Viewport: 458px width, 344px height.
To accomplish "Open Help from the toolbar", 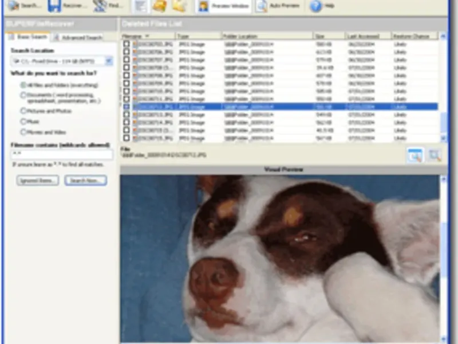I will pos(322,6).
